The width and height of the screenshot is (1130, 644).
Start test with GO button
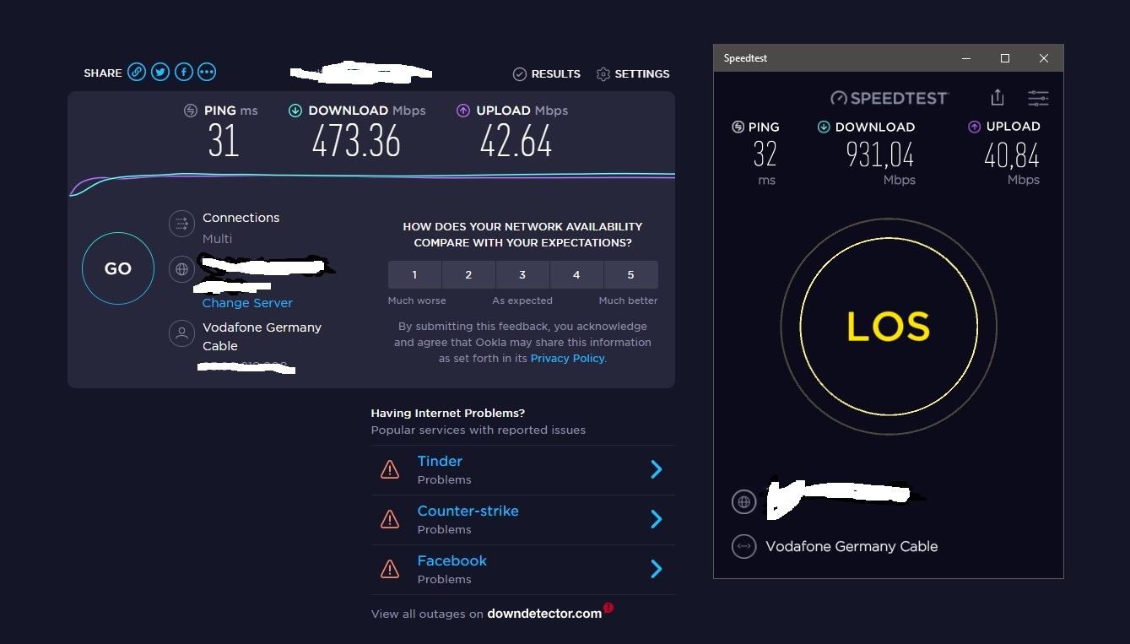pyautogui.click(x=118, y=268)
